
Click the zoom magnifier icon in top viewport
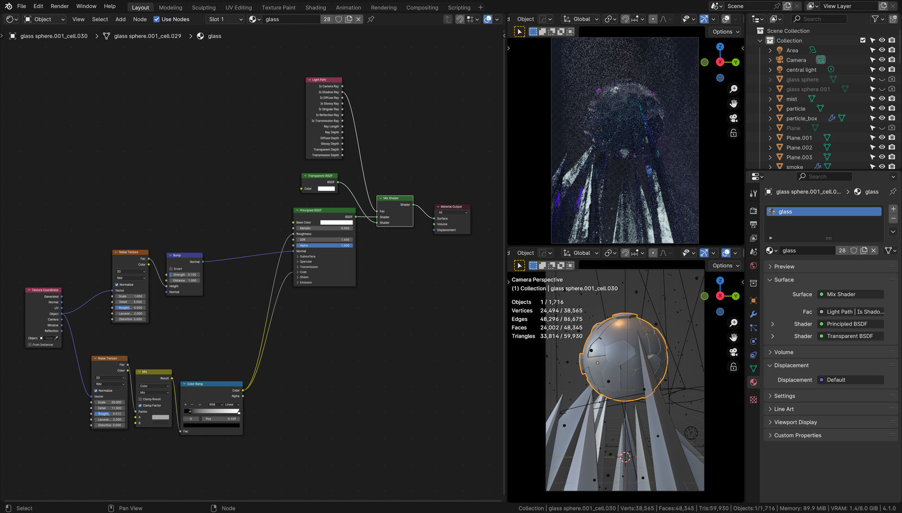pyautogui.click(x=733, y=89)
